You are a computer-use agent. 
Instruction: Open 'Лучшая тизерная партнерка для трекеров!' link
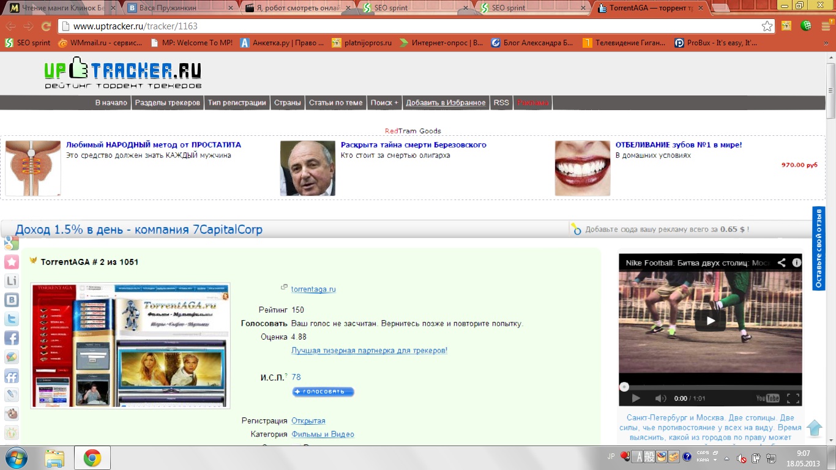[369, 351]
